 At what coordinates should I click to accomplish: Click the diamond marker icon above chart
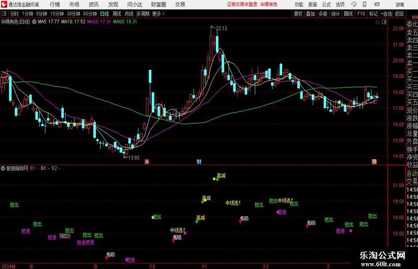click(377, 22)
